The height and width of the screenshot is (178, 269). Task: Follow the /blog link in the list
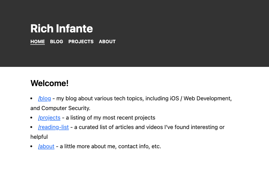pos(44,98)
